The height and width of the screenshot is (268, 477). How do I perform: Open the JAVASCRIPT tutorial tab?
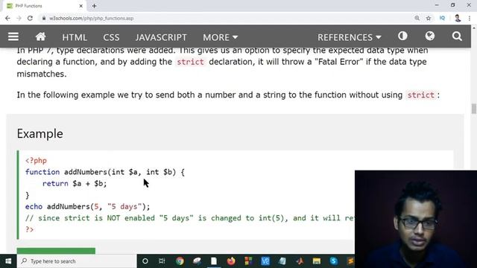(x=161, y=37)
